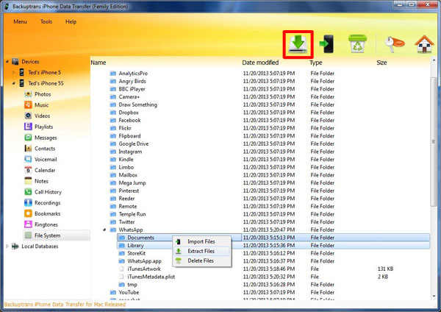The height and width of the screenshot is (312, 441).
Task: Select the YouTube folder
Action: 129,292
